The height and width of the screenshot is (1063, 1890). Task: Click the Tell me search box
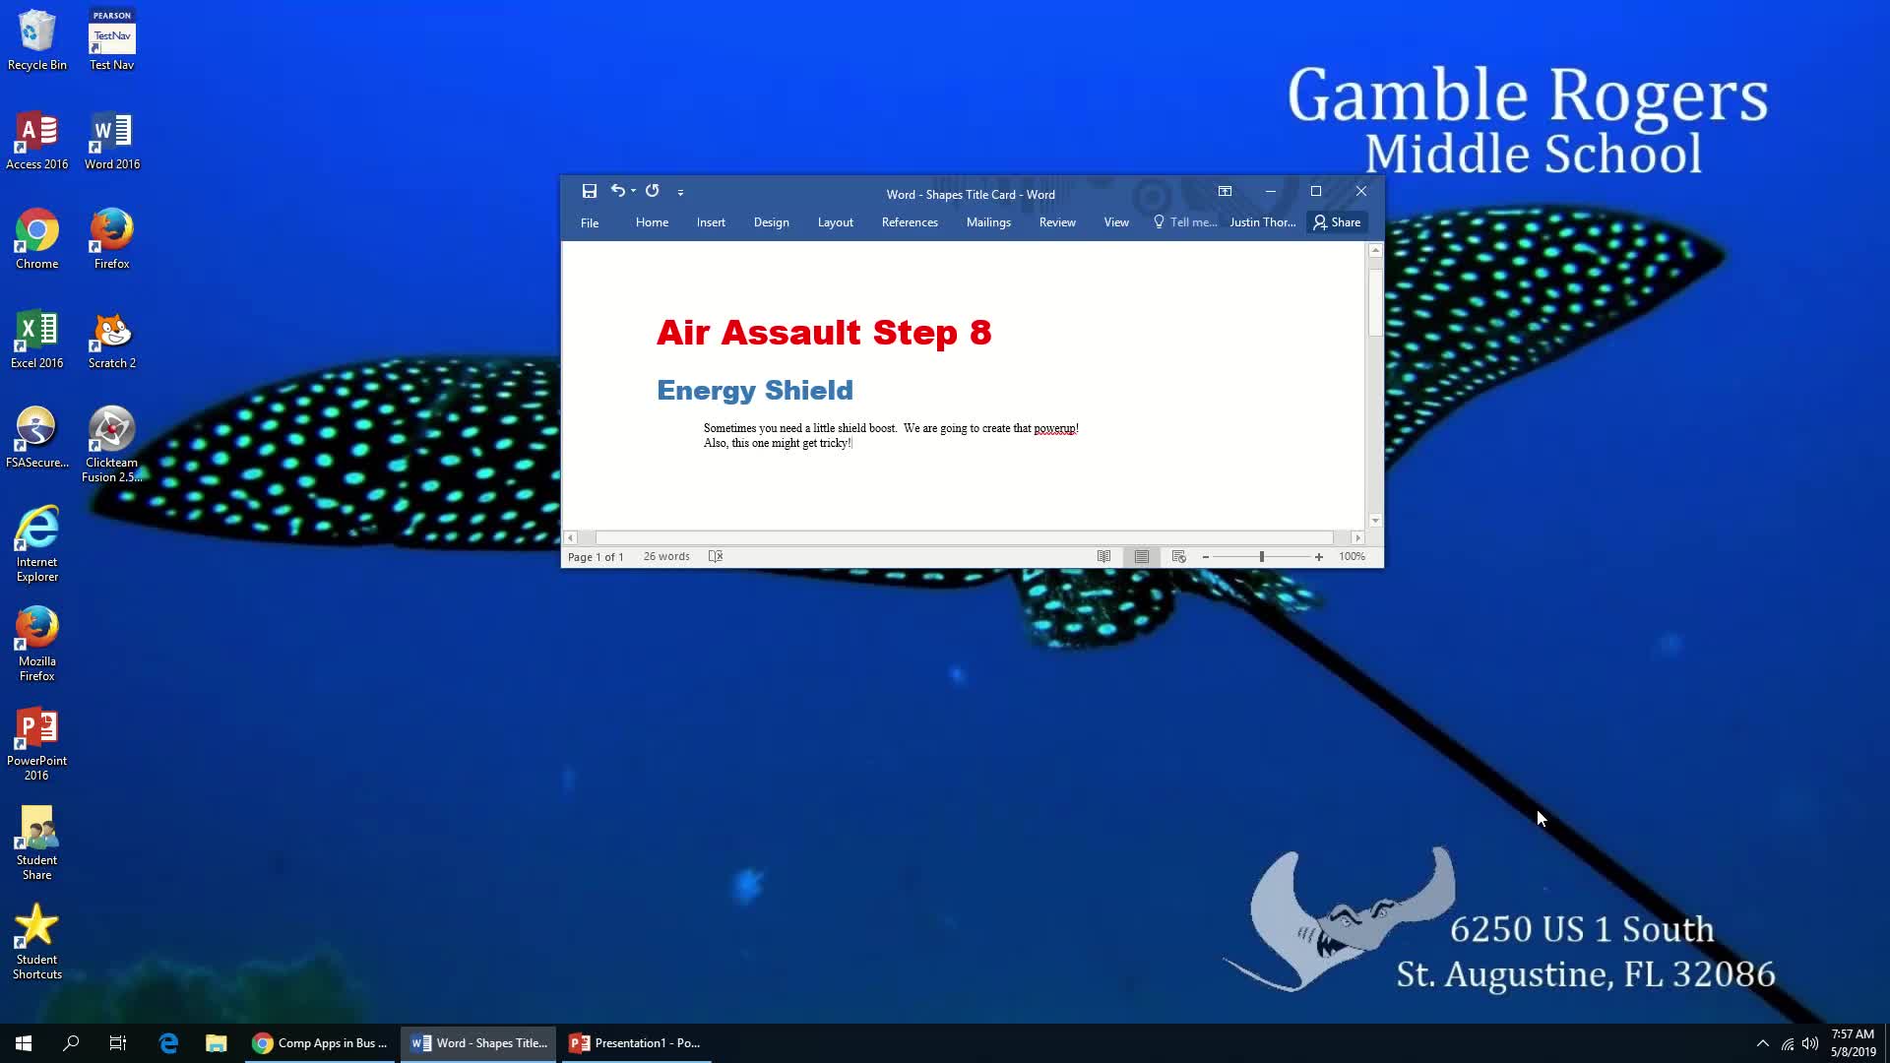[x=1185, y=220]
